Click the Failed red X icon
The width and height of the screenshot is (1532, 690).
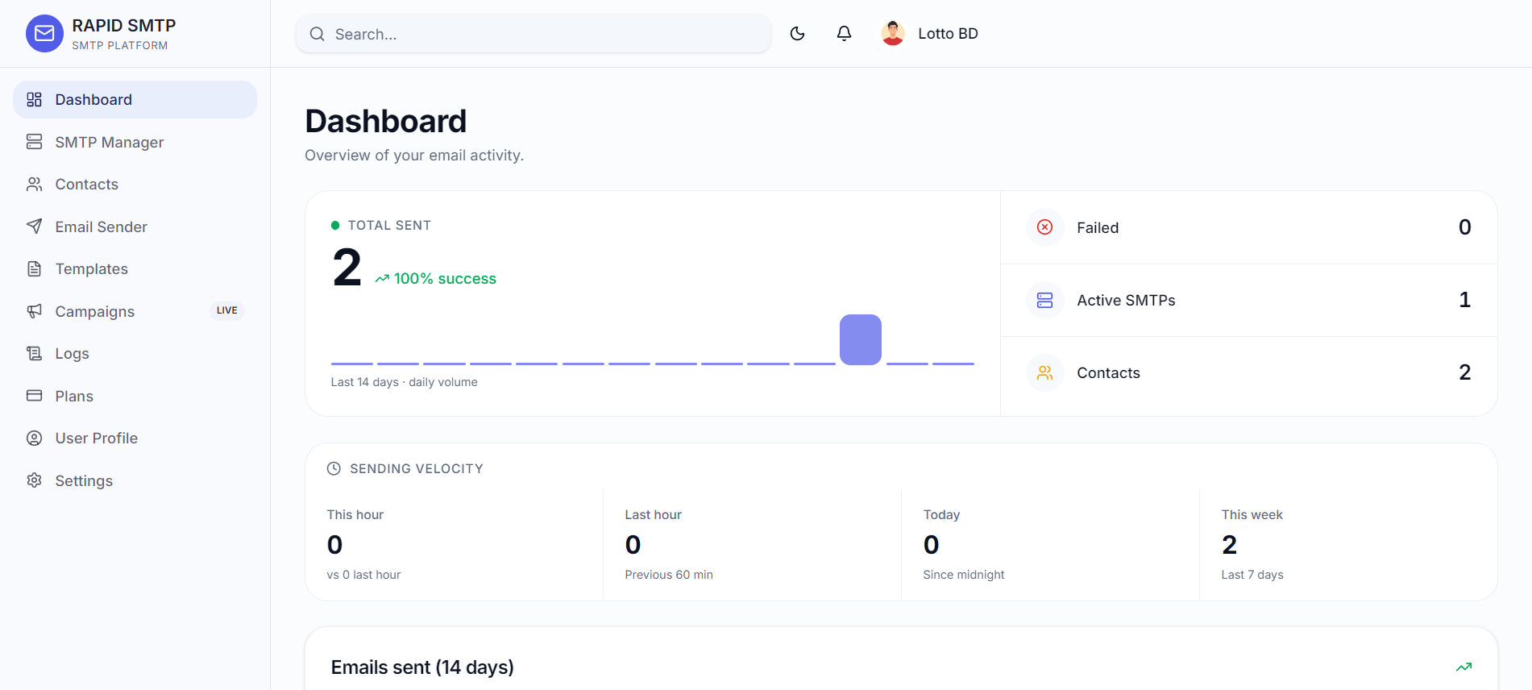coord(1044,227)
